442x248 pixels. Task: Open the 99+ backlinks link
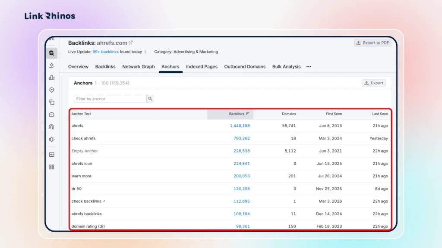tap(105, 52)
